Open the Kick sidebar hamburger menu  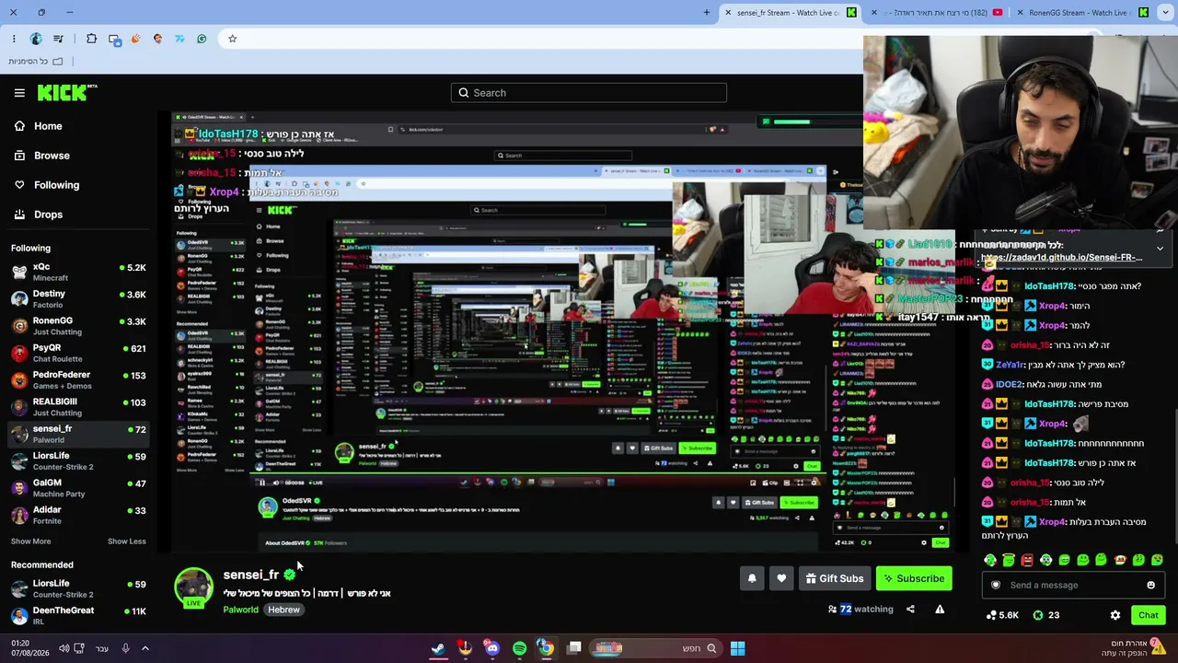pos(19,93)
